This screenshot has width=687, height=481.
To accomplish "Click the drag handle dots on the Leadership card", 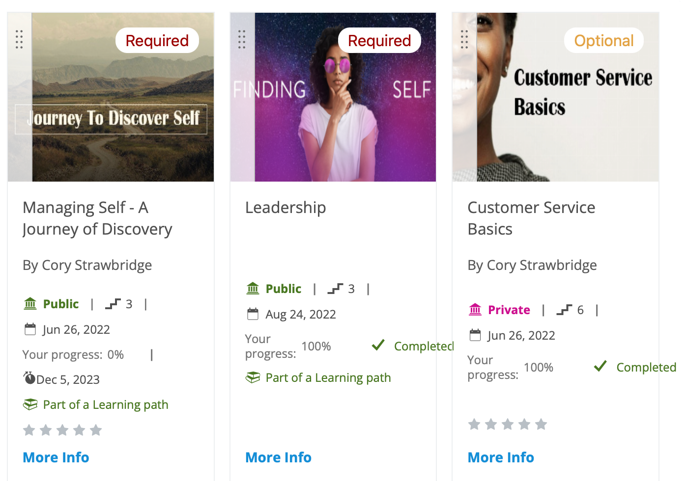I will point(241,40).
